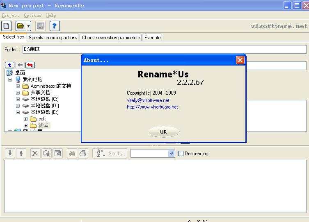The height and width of the screenshot is (222, 309).
Task: Minimize the Rename*Us window
Action: click(x=287, y=5)
